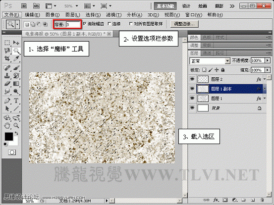Select the Move tool
This screenshot has width=274, height=205.
point(16,43)
